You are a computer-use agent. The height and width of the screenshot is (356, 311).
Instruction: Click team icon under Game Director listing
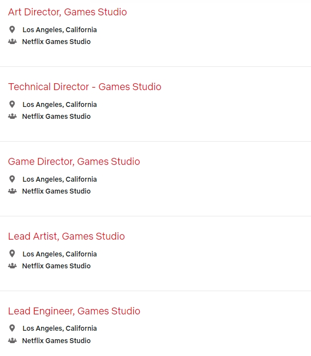(x=12, y=191)
